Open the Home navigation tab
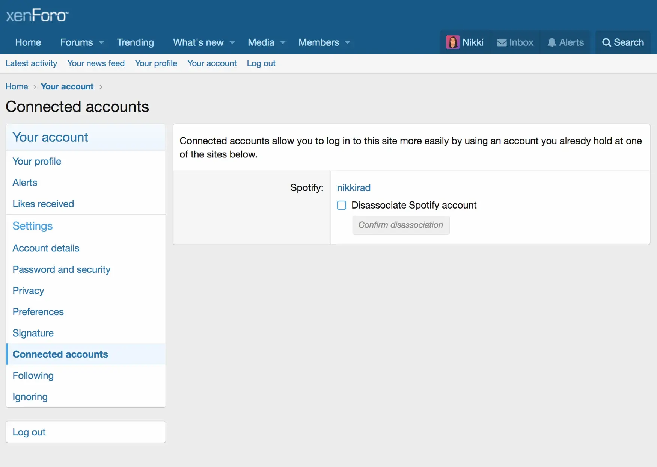Viewport: 657px width, 467px height. point(28,42)
